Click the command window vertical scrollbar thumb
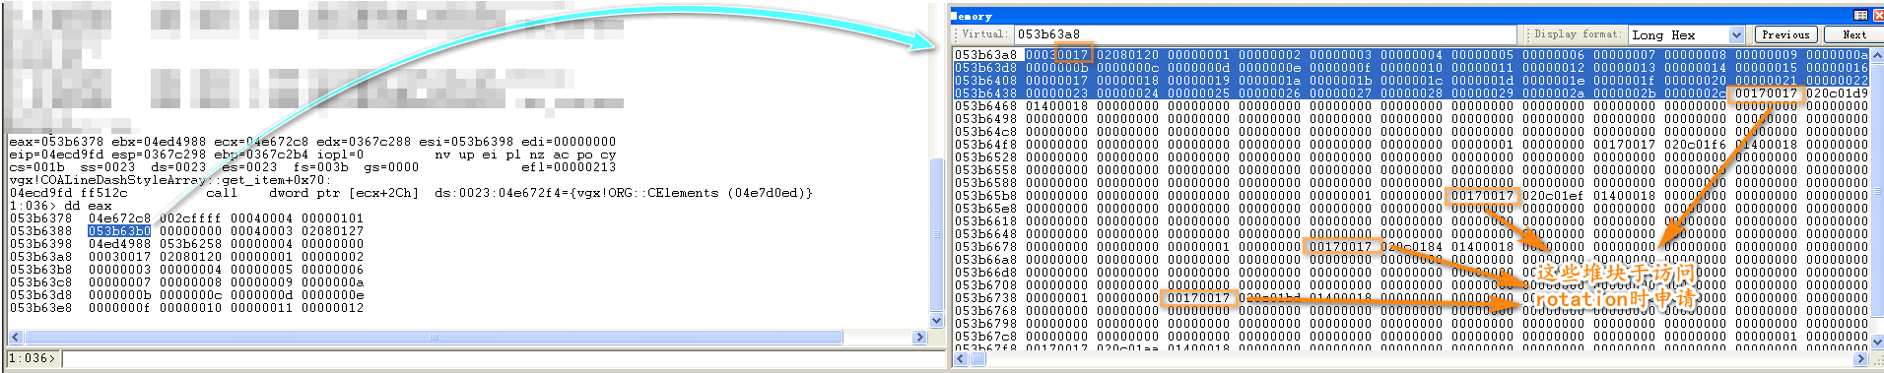The image size is (1884, 373). coord(936,234)
